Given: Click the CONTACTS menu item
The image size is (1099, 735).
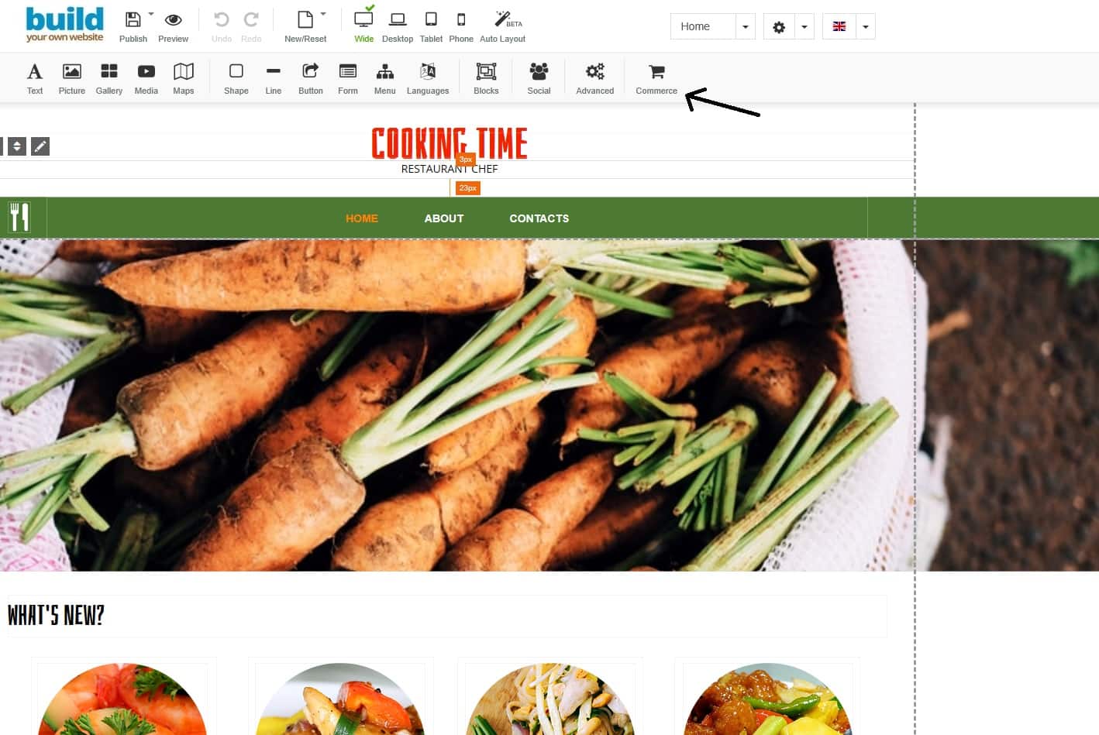Looking at the screenshot, I should pos(539,218).
